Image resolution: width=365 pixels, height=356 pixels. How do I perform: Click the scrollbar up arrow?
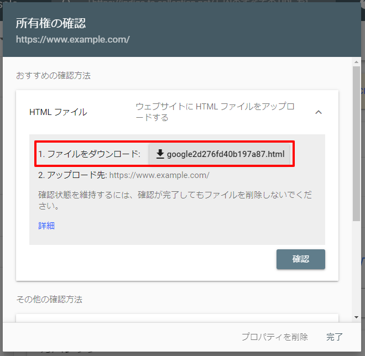[x=357, y=62]
